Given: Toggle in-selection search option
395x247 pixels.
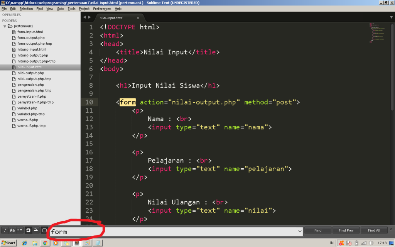Looking at the screenshot, I should tap(36, 230).
